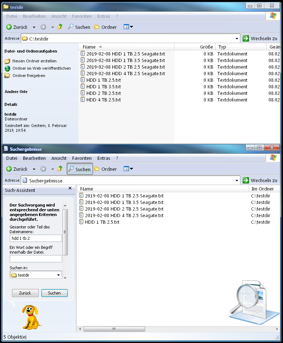Click the Such-Assistent vertical scrollbar thumb

65,232
